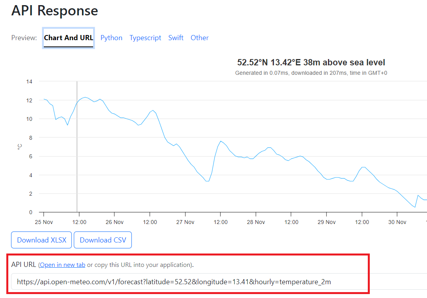Click the API Response heading
Screen dimensions: 427x298
pyautogui.click(x=54, y=11)
